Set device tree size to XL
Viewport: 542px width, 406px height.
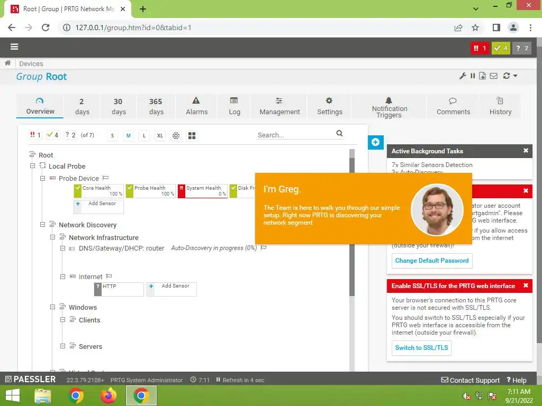coord(160,136)
